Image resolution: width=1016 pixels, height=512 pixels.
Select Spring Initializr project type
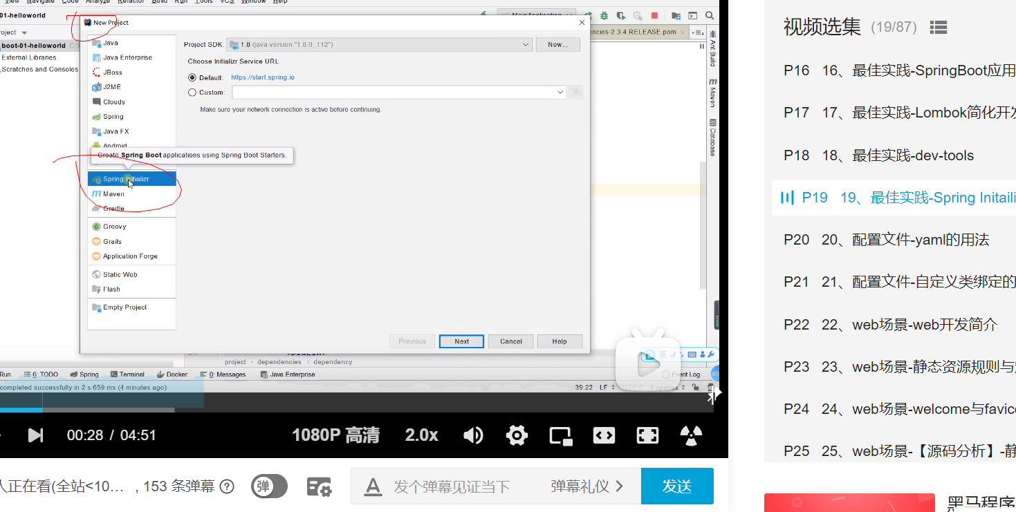131,179
